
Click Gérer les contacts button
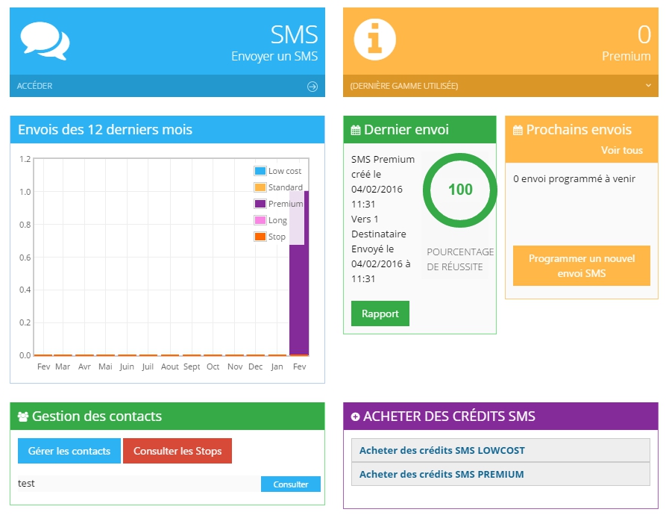(x=69, y=451)
